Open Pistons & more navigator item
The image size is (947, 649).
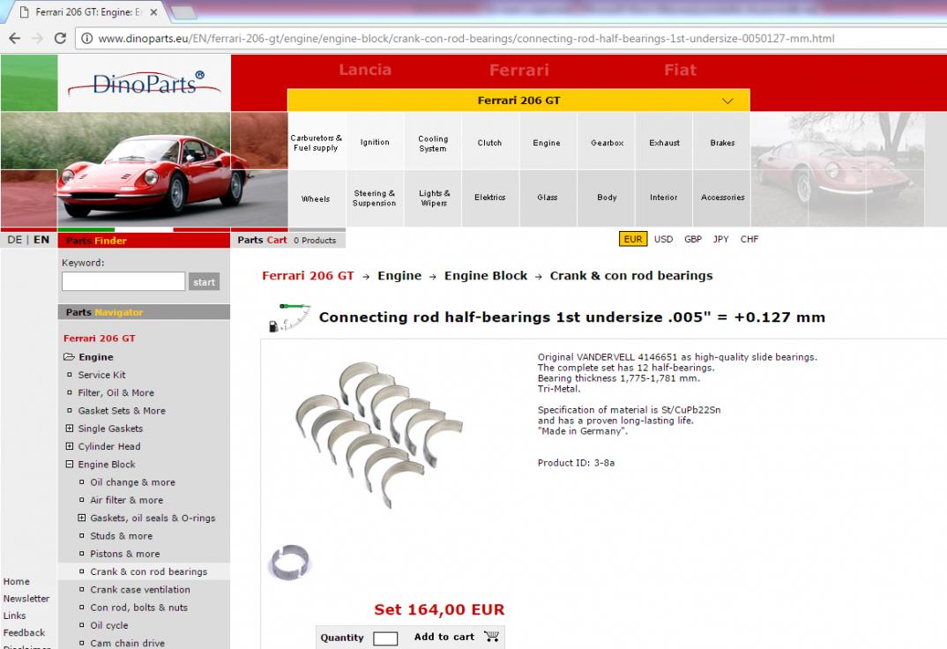coord(125,554)
